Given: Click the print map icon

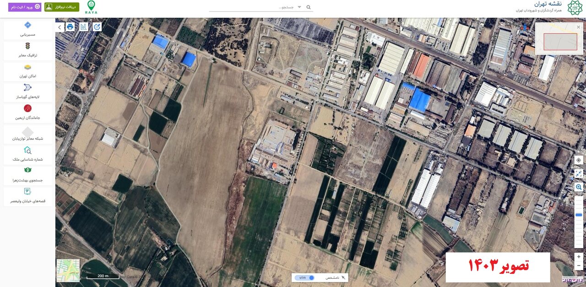Looking at the screenshot, I should click(70, 27).
